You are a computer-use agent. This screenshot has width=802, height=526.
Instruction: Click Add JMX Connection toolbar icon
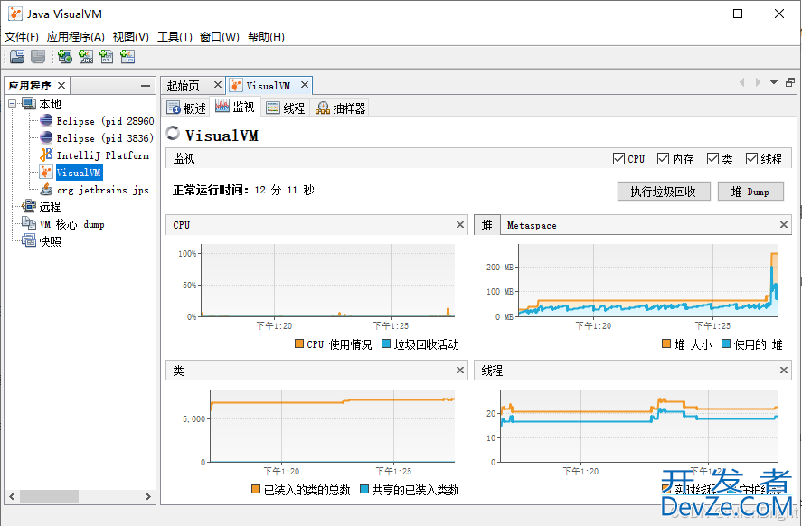pyautogui.click(x=86, y=57)
